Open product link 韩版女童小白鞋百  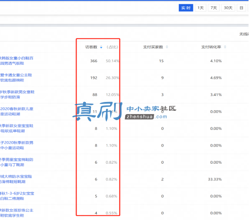coord(17,58)
